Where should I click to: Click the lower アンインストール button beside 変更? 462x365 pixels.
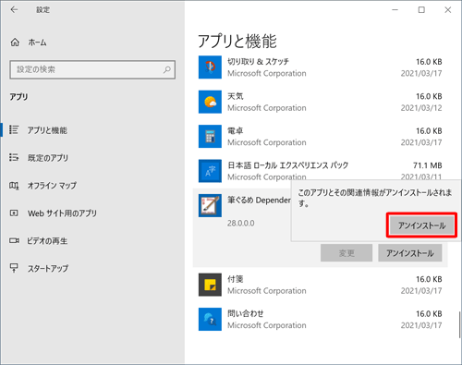pos(410,253)
